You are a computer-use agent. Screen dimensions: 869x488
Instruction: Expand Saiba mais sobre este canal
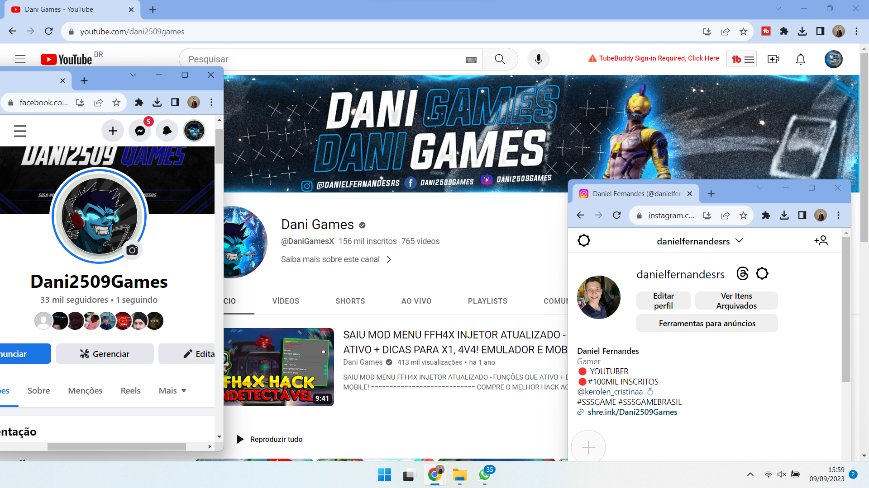click(336, 259)
